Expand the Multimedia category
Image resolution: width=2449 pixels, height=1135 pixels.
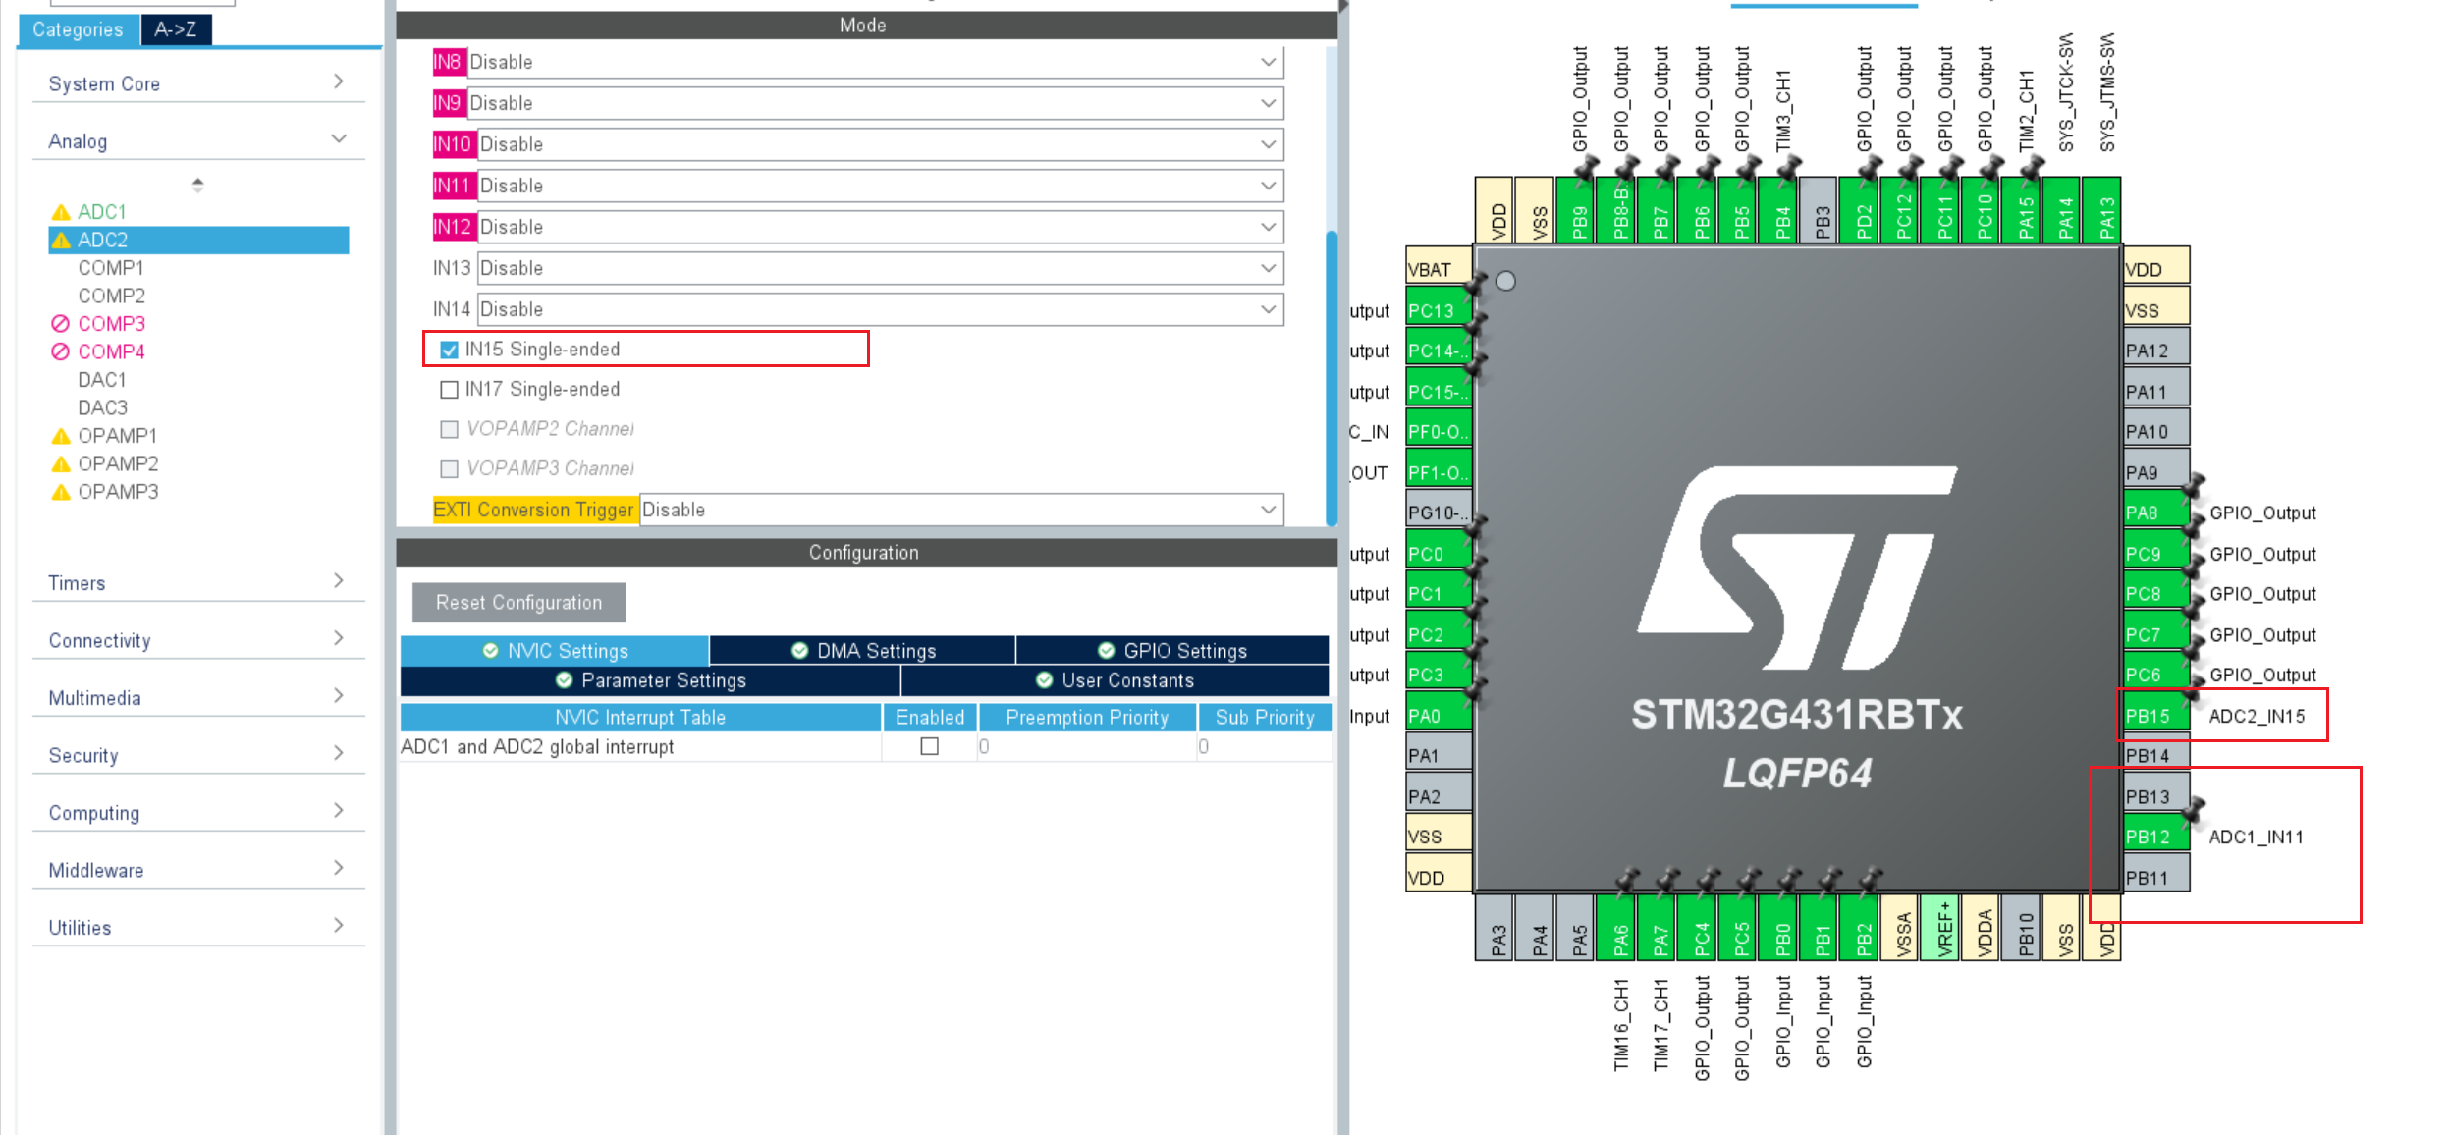(x=197, y=697)
